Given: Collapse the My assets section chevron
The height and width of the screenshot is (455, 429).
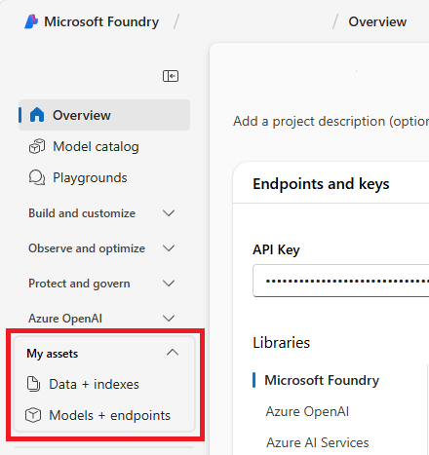Looking at the screenshot, I should [173, 353].
